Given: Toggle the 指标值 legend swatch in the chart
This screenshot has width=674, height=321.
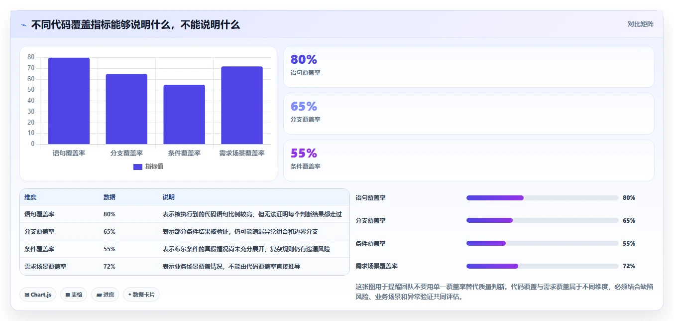Looking at the screenshot, I should coord(138,166).
